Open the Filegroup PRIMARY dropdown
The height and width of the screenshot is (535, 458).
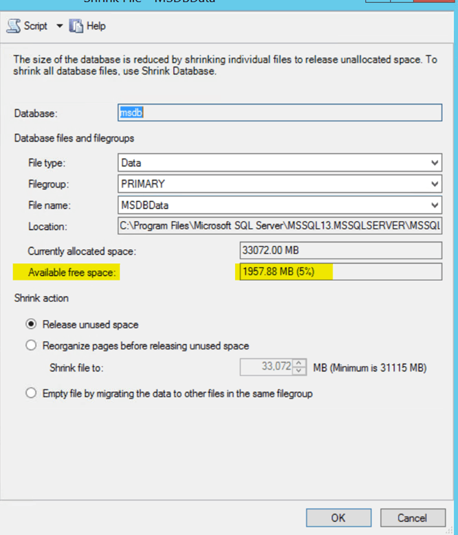coord(434,184)
